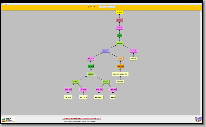Select the NATION table node

coord(133,59)
